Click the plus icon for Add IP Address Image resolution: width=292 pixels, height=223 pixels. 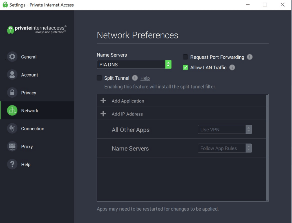tap(103, 114)
